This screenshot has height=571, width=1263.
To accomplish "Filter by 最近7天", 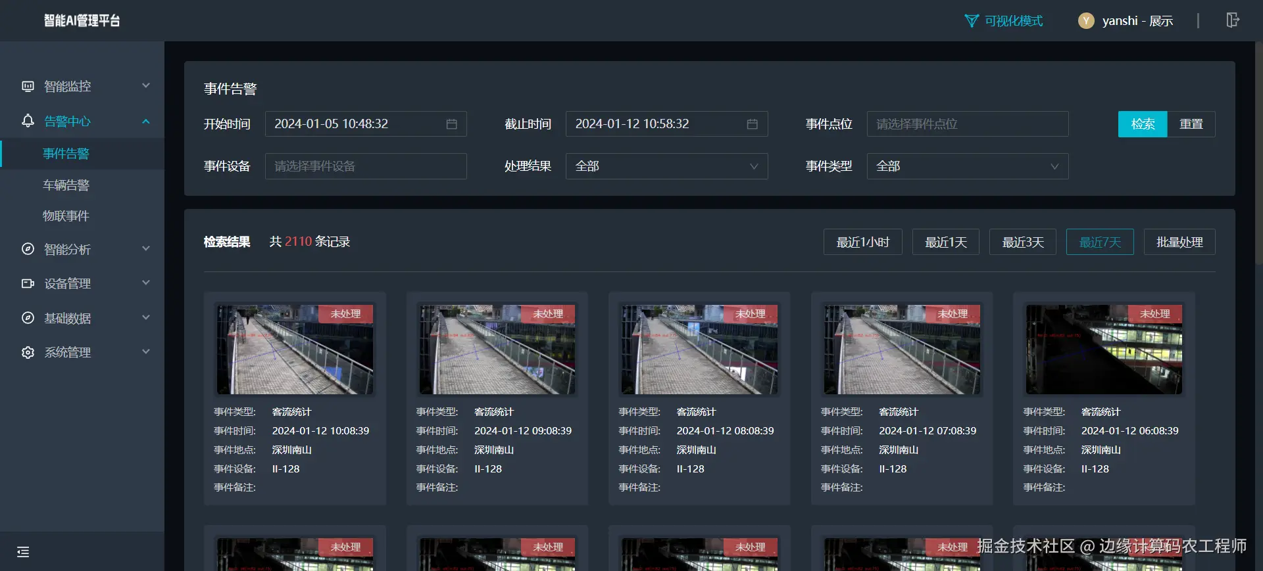I will (x=1100, y=242).
